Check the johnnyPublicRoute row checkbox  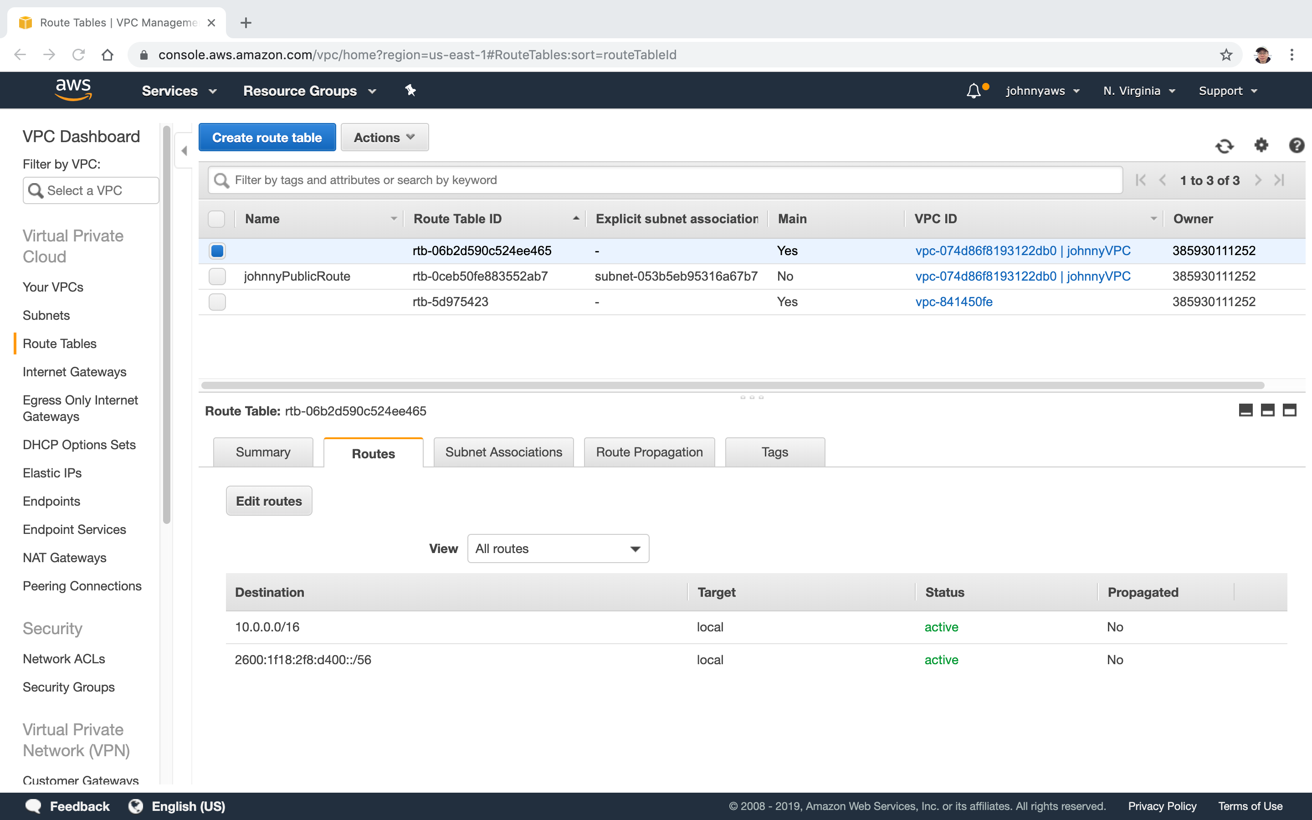pos(217,276)
